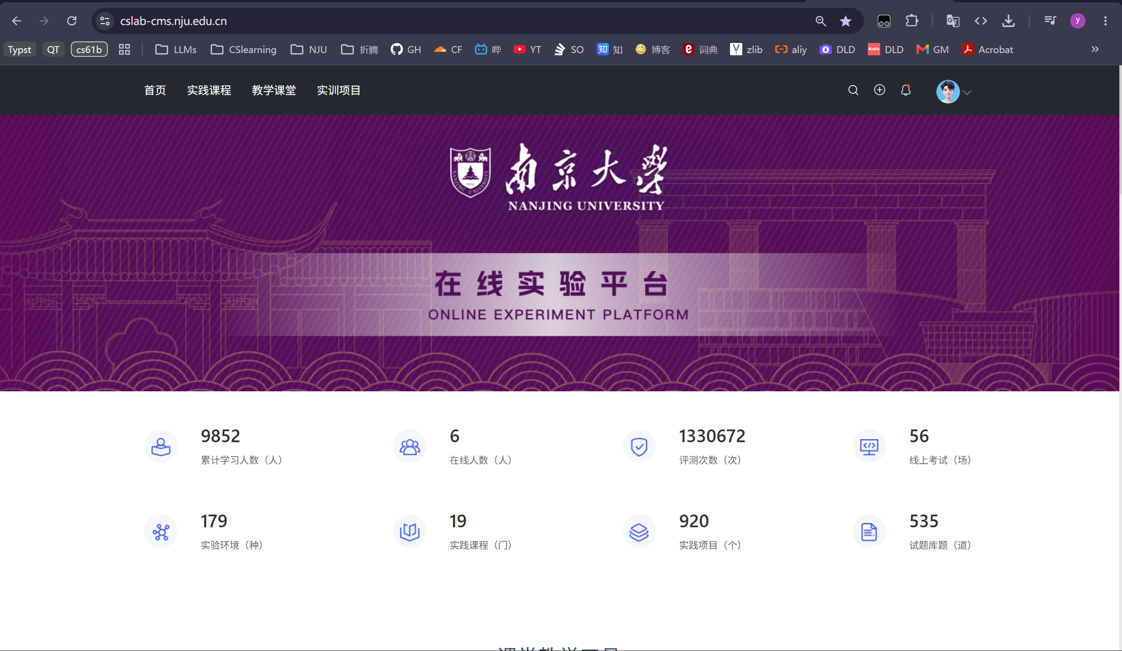Open browser downloads icon
The width and height of the screenshot is (1122, 651).
[1008, 21]
